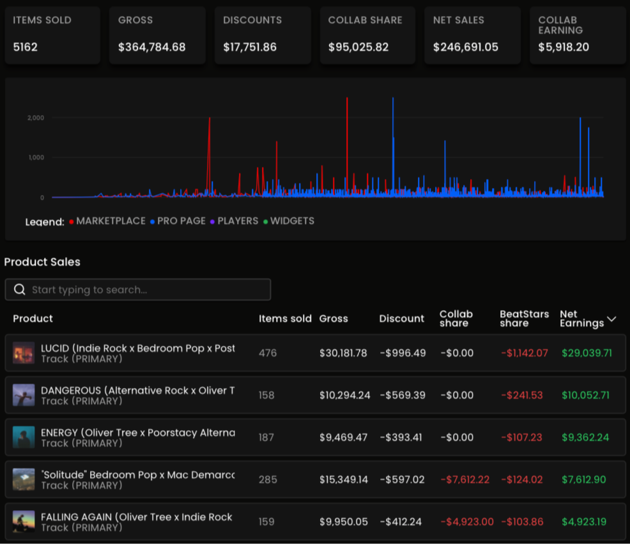Sort by the BeatStars share column

524,318
